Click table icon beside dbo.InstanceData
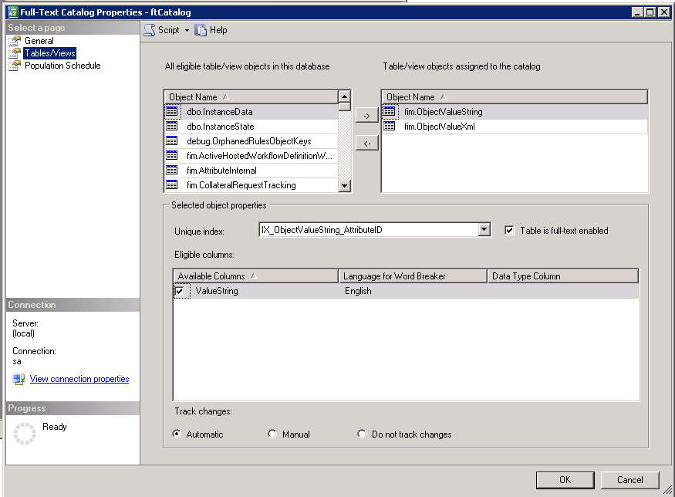The image size is (675, 497). pyautogui.click(x=172, y=112)
